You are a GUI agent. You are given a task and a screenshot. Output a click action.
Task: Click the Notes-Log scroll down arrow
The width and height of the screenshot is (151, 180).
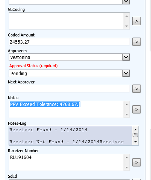[136, 142]
